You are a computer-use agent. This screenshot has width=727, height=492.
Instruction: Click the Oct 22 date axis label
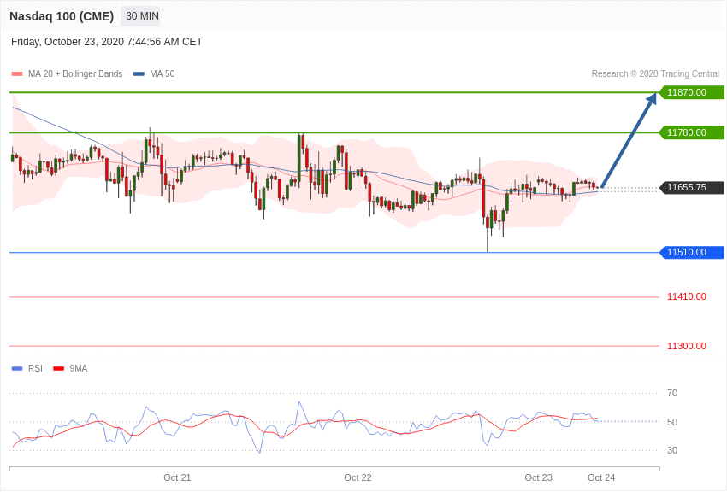358,477
